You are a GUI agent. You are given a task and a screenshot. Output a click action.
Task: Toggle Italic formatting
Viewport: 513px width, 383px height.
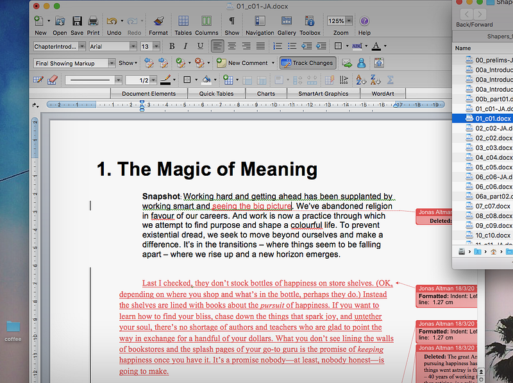point(184,46)
